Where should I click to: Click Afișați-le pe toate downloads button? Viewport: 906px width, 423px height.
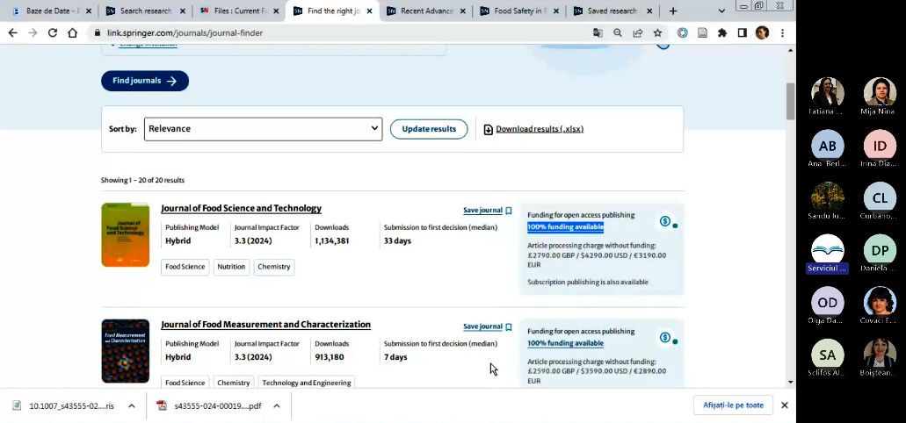tap(733, 405)
